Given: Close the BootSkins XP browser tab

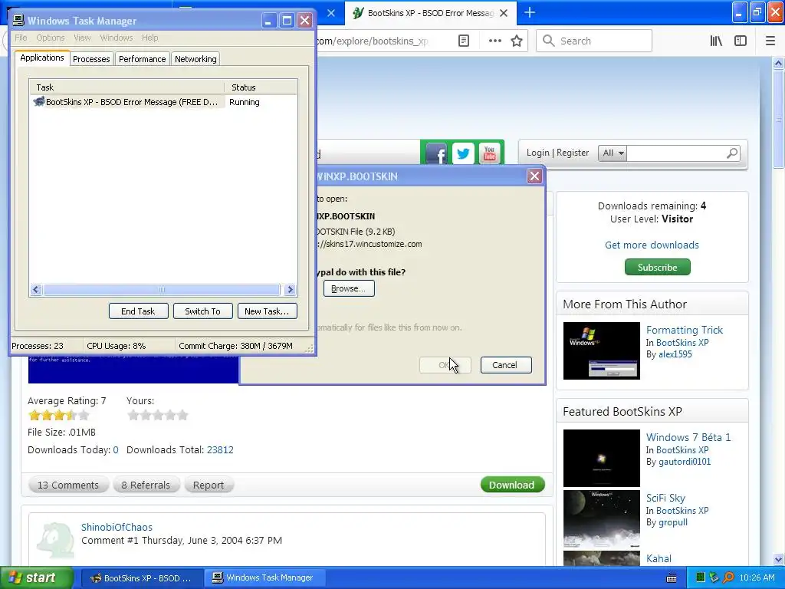Looking at the screenshot, I should pos(504,13).
